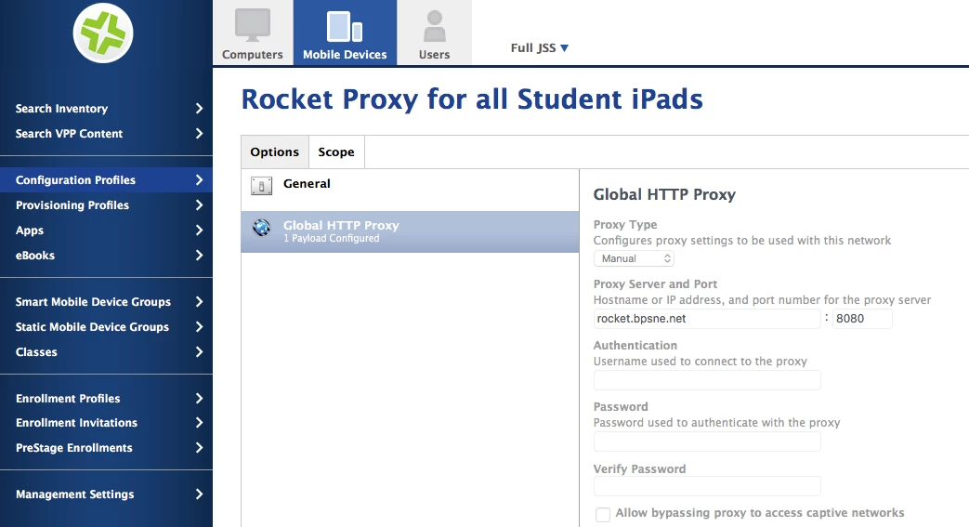This screenshot has width=969, height=527.
Task: Expand the Apps chevron
Action: tap(199, 231)
